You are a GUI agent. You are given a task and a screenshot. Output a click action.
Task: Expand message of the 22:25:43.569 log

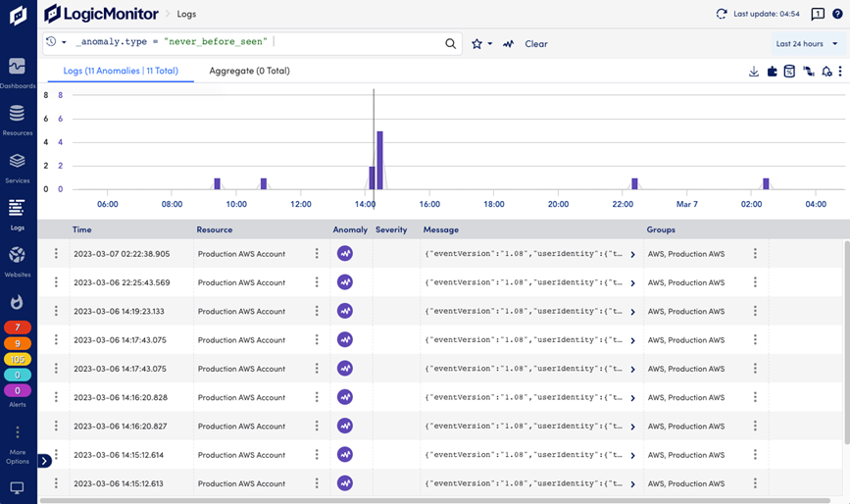coord(632,283)
